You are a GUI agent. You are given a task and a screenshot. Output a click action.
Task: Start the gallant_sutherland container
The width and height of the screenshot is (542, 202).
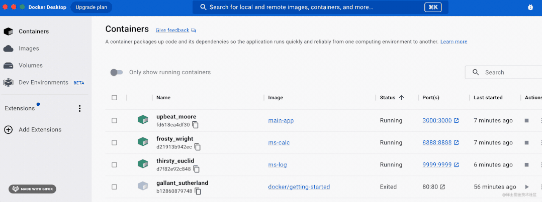[x=526, y=187]
